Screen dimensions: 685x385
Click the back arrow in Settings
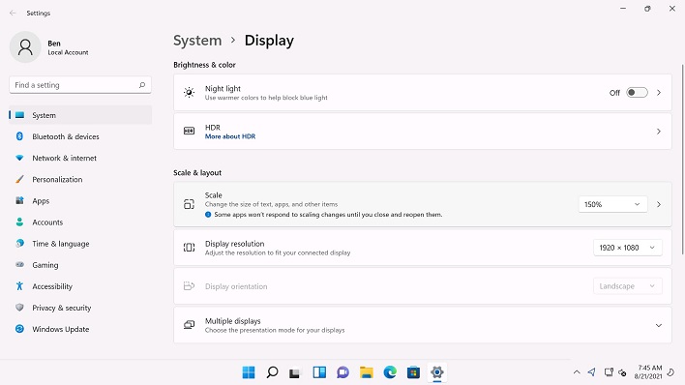[13, 14]
